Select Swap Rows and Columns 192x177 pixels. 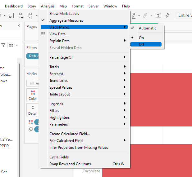70,164
